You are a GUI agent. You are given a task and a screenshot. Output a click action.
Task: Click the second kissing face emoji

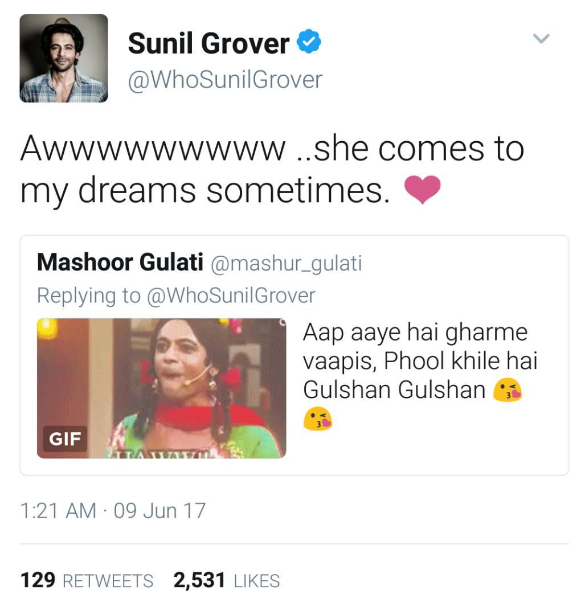coord(318,419)
